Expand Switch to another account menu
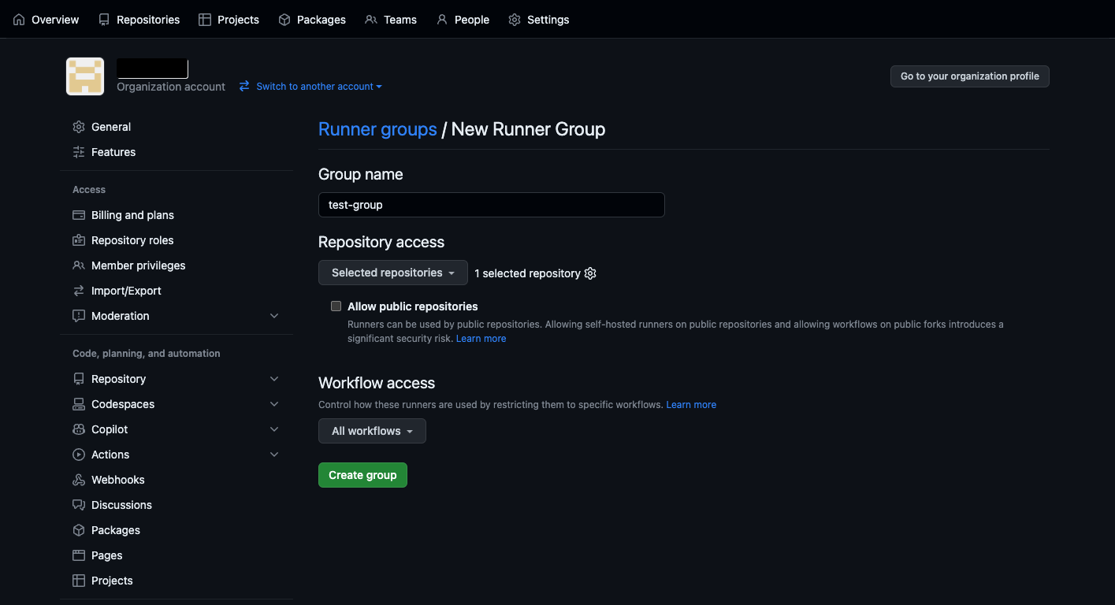The width and height of the screenshot is (1115, 605). click(x=310, y=86)
